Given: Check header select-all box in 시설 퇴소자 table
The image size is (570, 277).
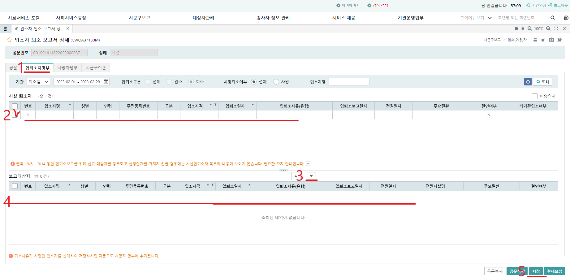Looking at the screenshot, I should point(15,106).
